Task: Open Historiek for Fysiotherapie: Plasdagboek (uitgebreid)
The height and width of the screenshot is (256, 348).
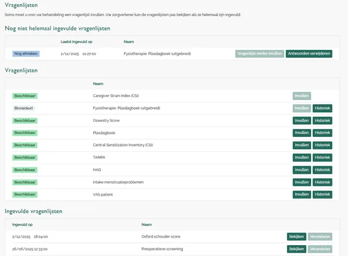Action: 322,108
